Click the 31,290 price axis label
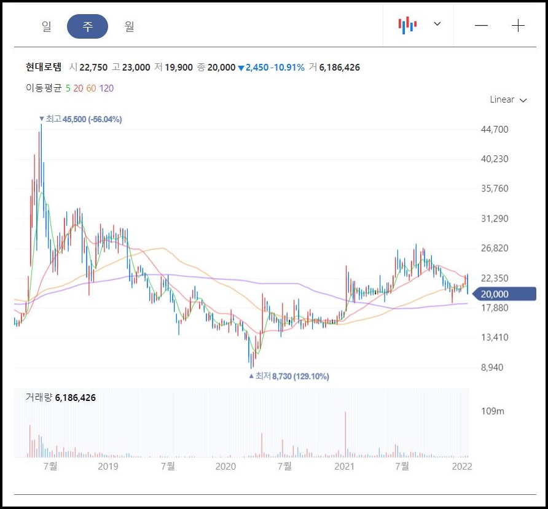This screenshot has height=509, width=548. point(495,219)
